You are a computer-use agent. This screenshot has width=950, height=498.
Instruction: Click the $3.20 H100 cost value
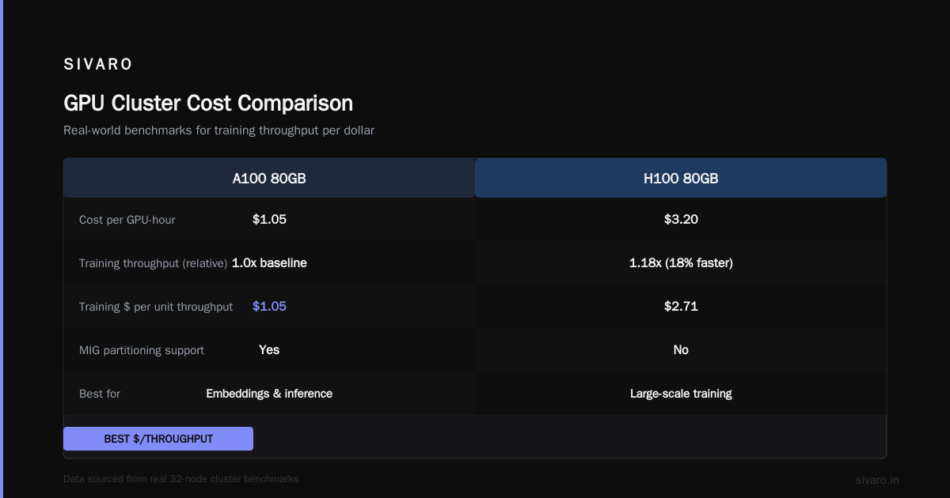pos(681,220)
